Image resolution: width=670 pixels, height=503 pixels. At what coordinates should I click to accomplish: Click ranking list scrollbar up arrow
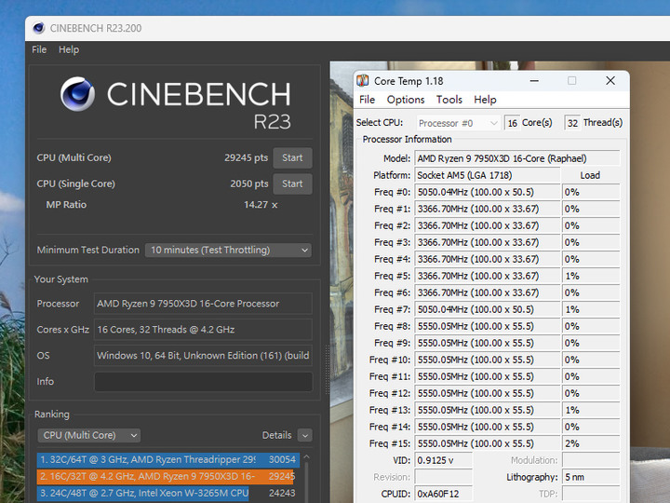click(306, 457)
